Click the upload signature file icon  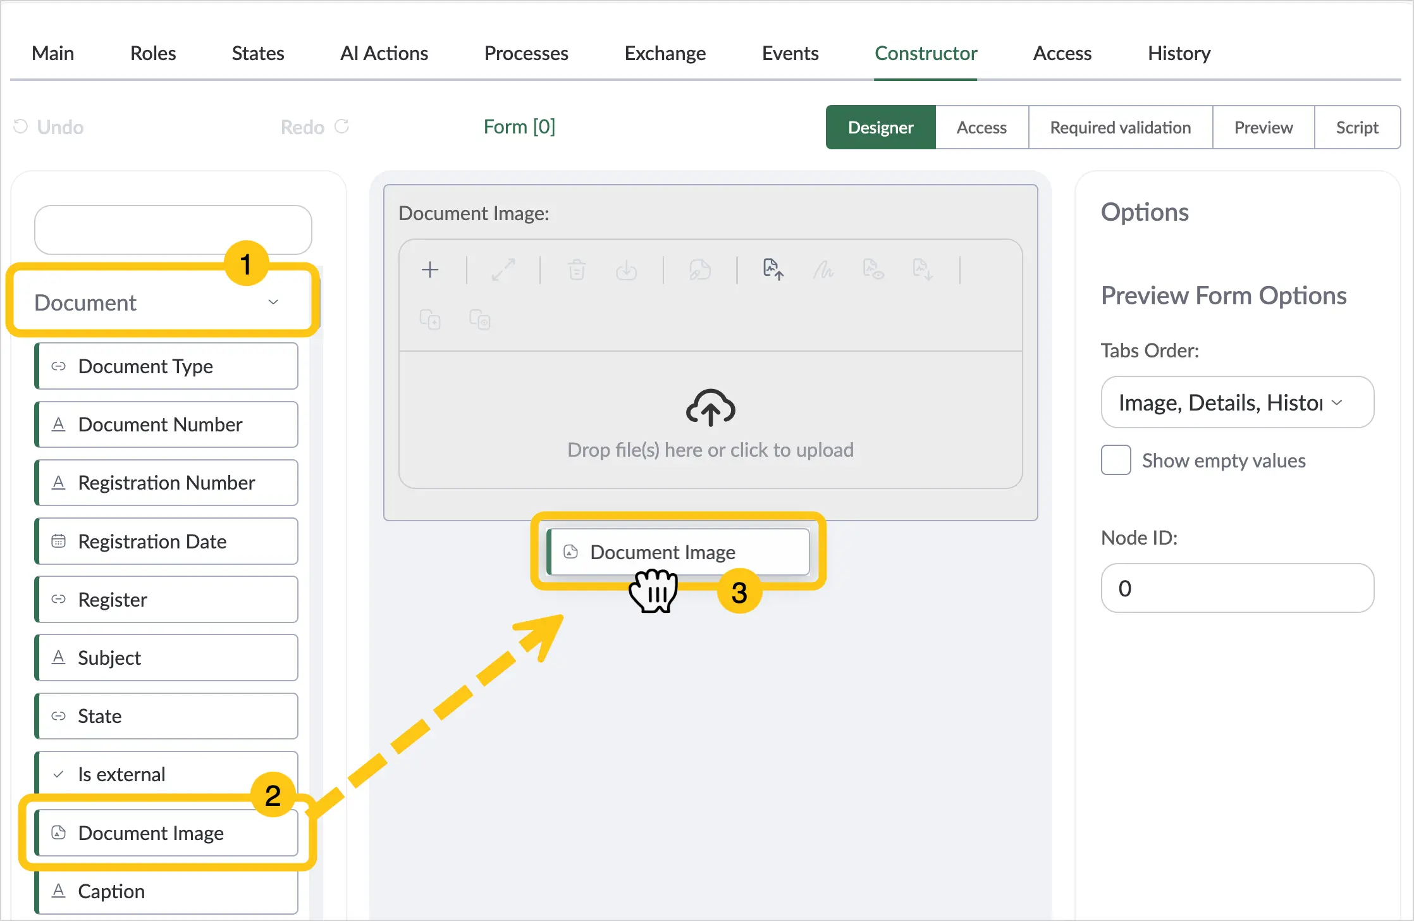coord(773,269)
